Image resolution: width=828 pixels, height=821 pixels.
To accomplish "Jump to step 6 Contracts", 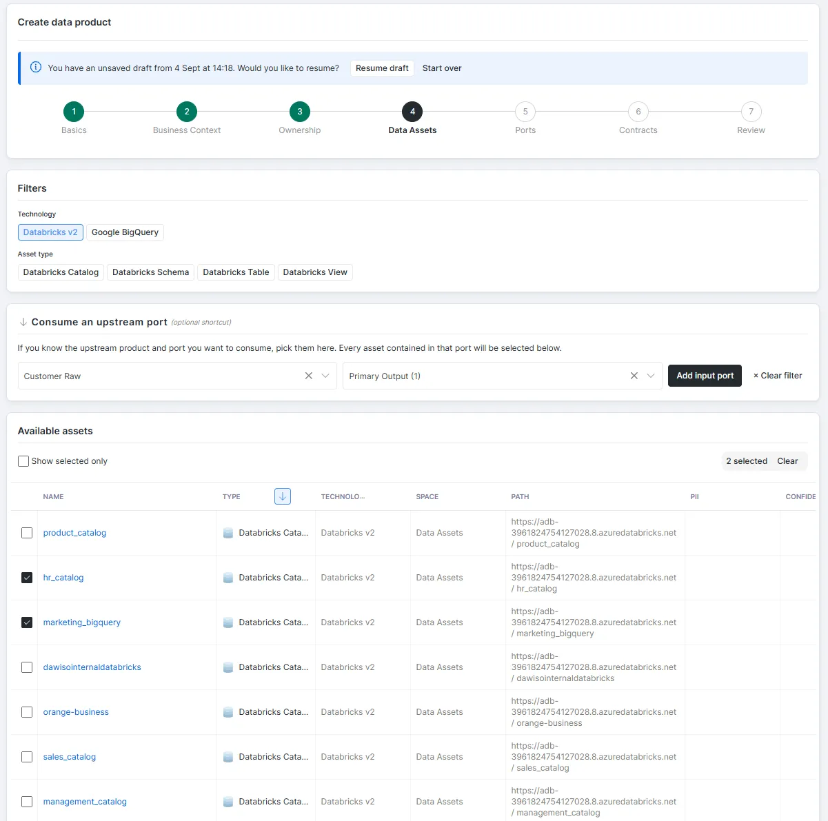I will pos(638,112).
